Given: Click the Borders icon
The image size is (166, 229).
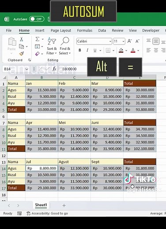Looking at the screenshot, I should point(108,50).
